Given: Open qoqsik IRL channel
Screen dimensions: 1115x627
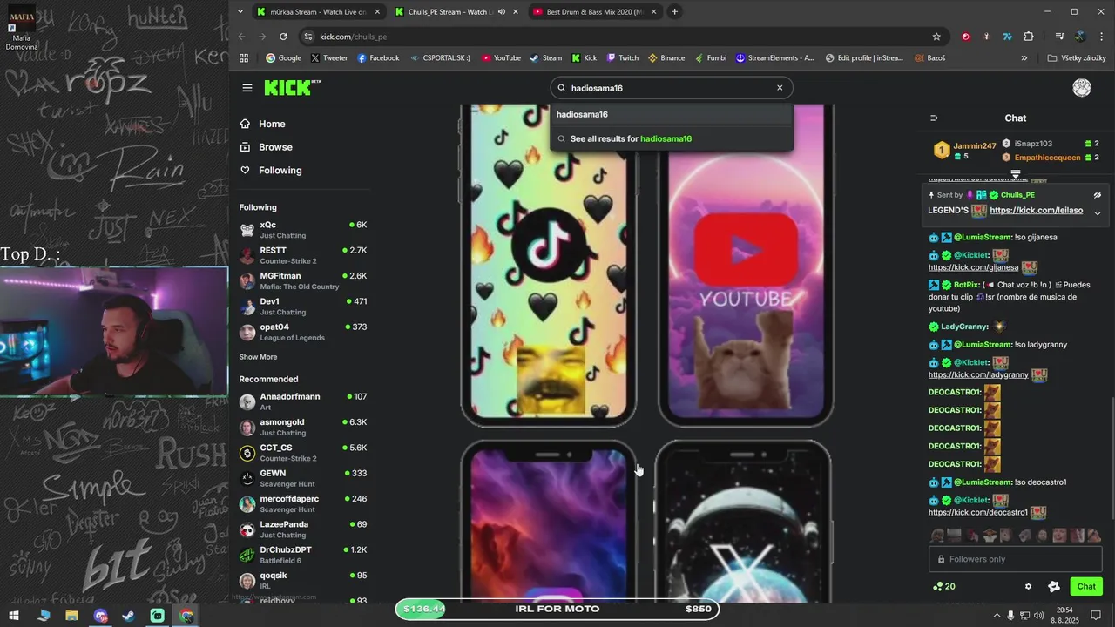Looking at the screenshot, I should 303,580.
